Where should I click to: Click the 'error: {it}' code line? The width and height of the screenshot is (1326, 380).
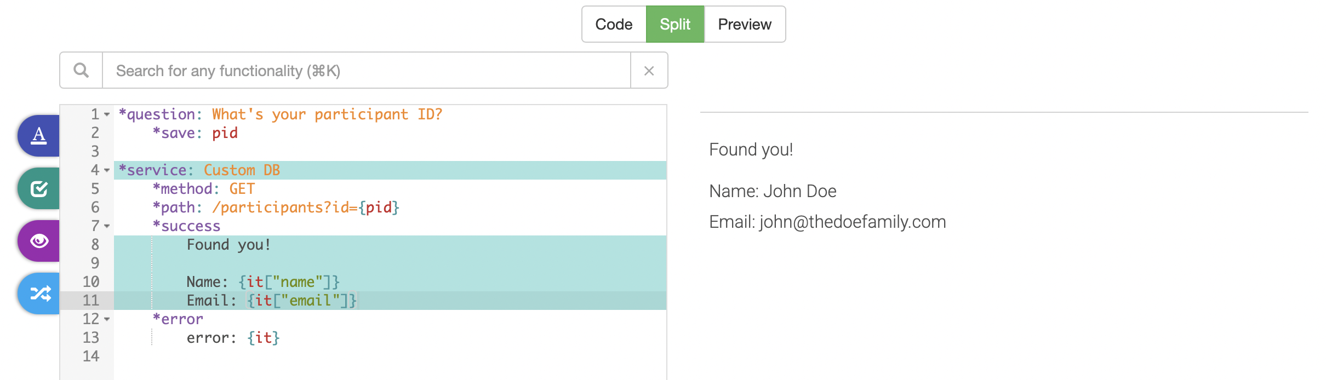point(233,338)
